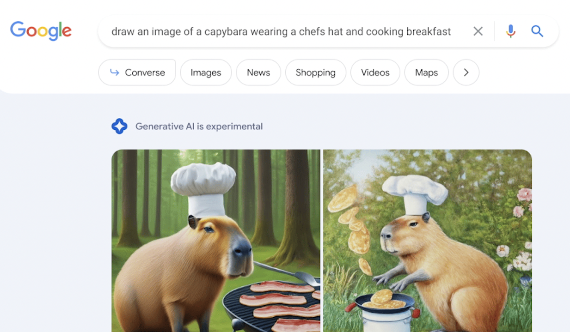This screenshot has width=570, height=332.
Task: Open the capybara flipping pancakes garden image
Action: point(428,241)
